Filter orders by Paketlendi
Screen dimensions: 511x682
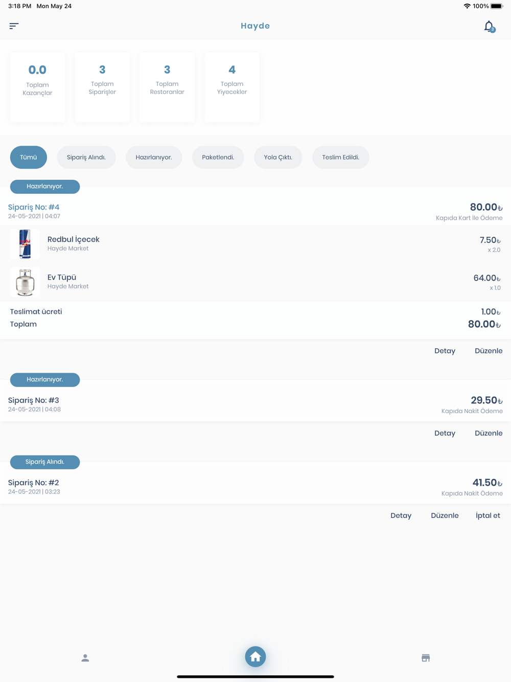tap(218, 157)
